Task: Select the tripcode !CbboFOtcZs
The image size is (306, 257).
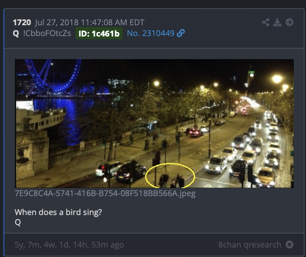Action: pos(47,33)
